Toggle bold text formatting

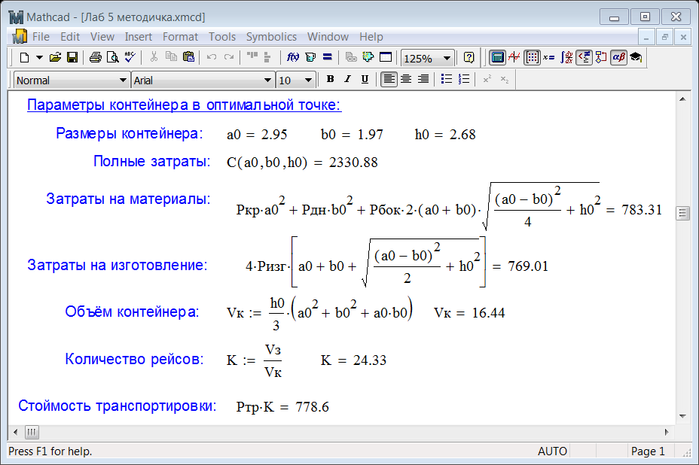tap(330, 80)
